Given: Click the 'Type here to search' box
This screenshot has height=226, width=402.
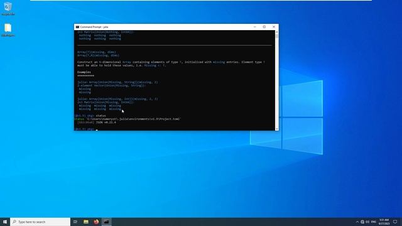Looking at the screenshot, I should [x=40, y=222].
